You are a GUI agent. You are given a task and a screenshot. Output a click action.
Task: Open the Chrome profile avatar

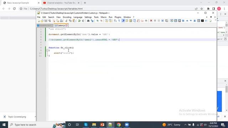point(219,9)
